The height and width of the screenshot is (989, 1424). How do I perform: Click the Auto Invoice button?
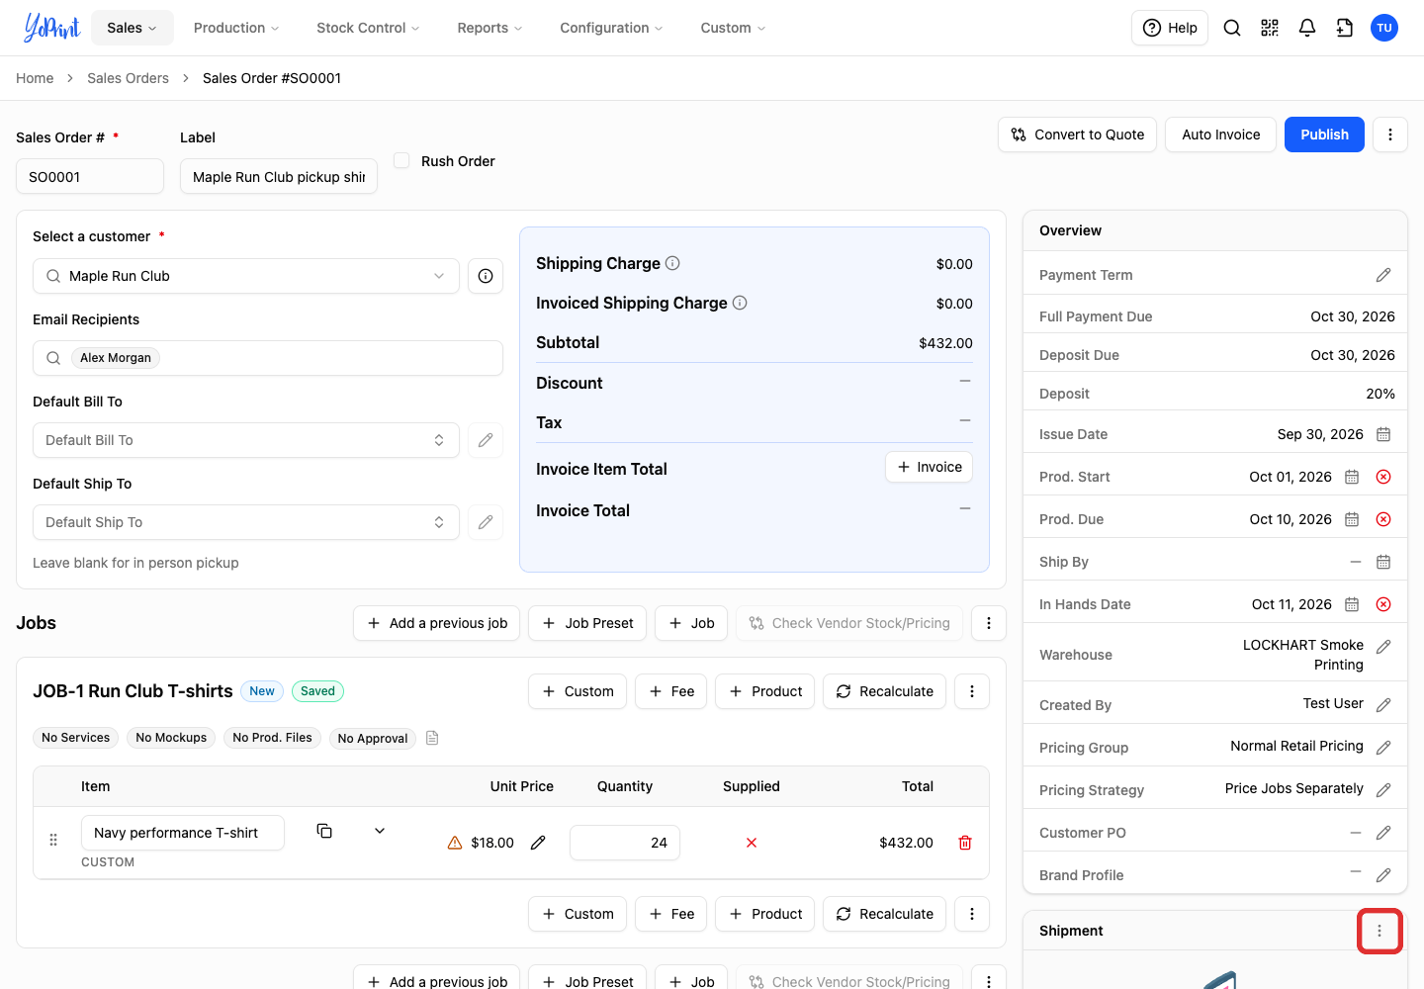1221,135
